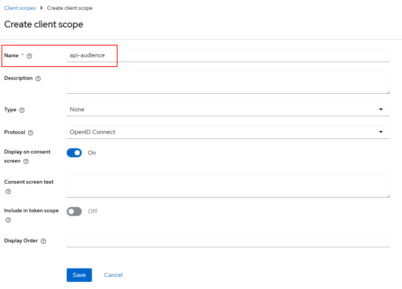The width and height of the screenshot is (402, 289).
Task: Click the Off label beside token scope switch
Action: [93, 211]
